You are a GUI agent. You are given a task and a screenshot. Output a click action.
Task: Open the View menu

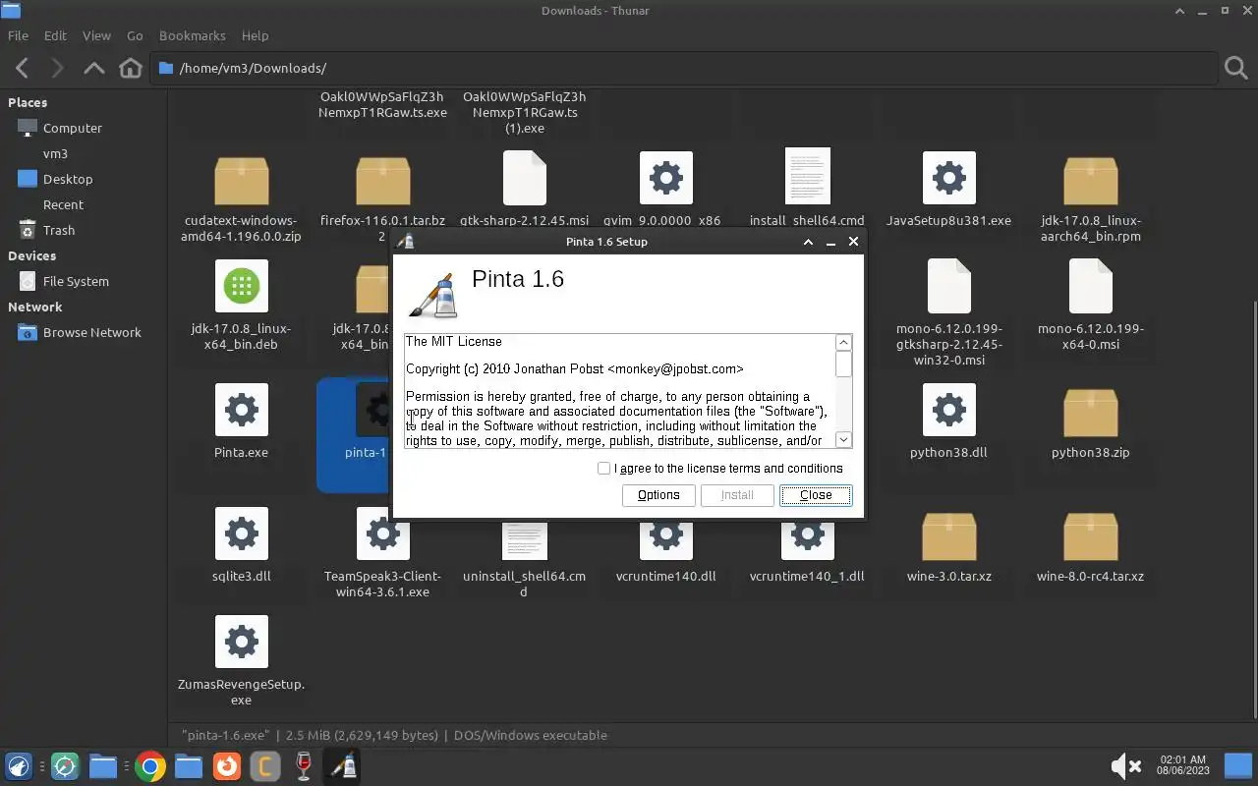pyautogui.click(x=96, y=35)
